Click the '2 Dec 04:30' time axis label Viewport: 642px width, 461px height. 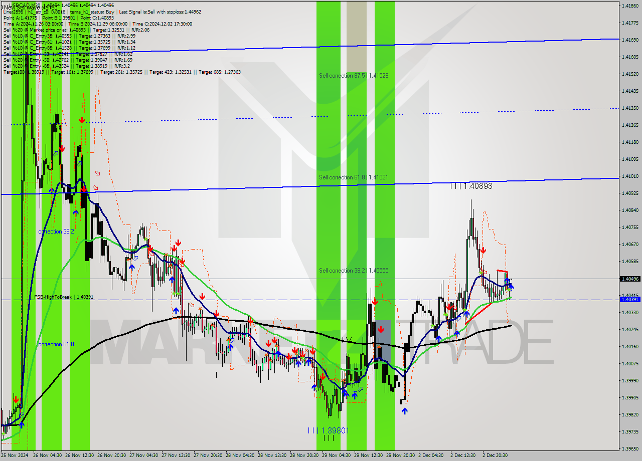[431, 455]
